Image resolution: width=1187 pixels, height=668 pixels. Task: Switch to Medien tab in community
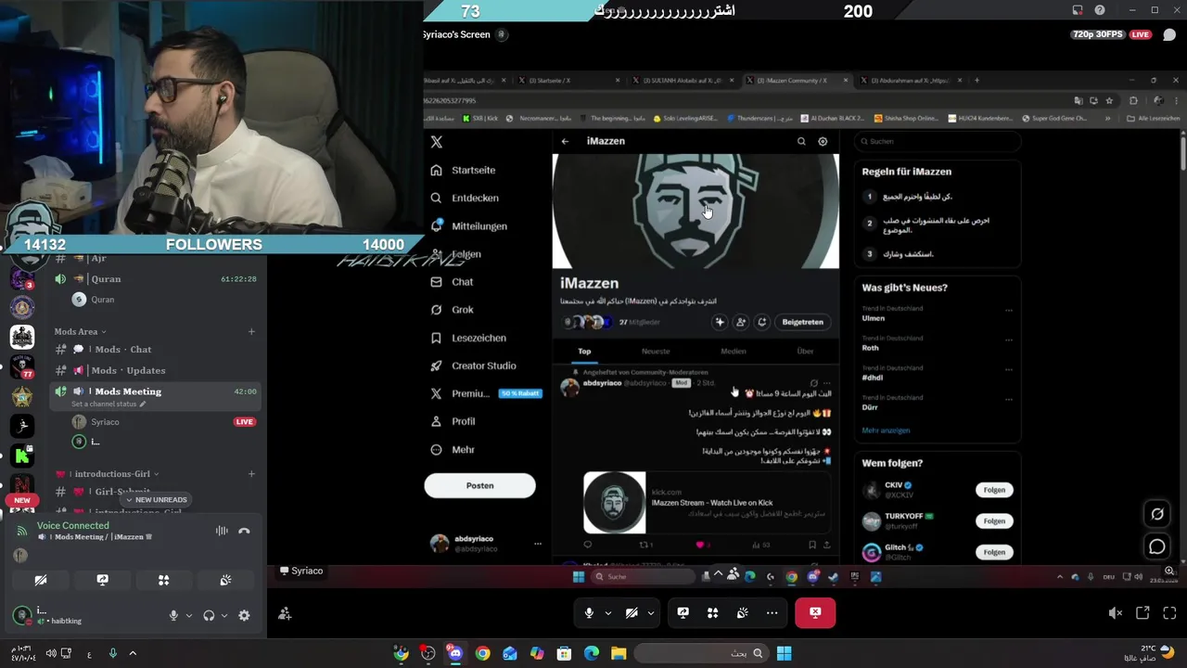pos(733,352)
